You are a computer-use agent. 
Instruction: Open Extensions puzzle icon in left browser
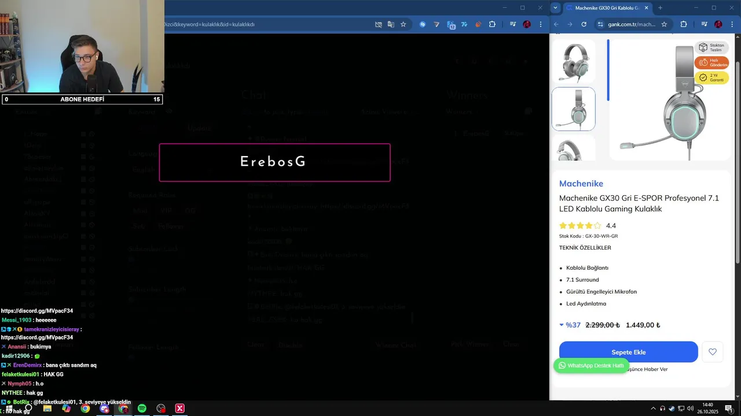pyautogui.click(x=492, y=24)
